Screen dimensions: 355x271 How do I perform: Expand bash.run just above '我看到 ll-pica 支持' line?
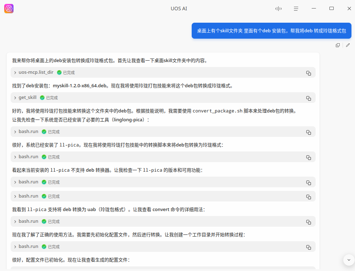click(x=15, y=197)
